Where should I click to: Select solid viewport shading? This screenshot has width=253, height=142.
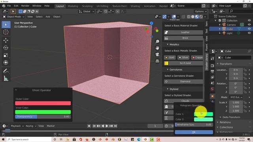click(193, 17)
